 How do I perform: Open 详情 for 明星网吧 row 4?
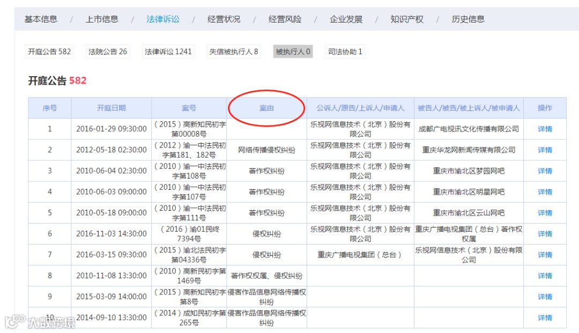tap(545, 192)
